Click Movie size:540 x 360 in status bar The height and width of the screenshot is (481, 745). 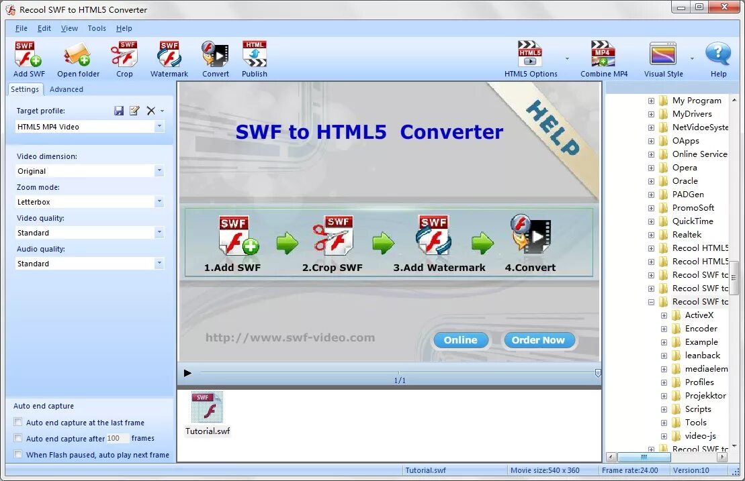(x=545, y=470)
